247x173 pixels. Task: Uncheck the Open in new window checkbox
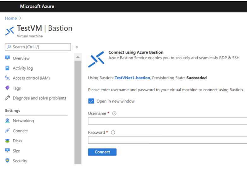[x=91, y=101]
